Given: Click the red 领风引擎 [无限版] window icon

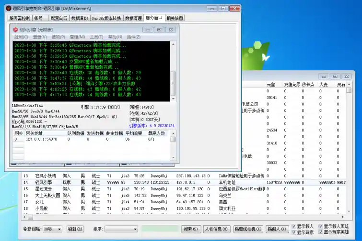Looking at the screenshot, I should click(x=15, y=30).
